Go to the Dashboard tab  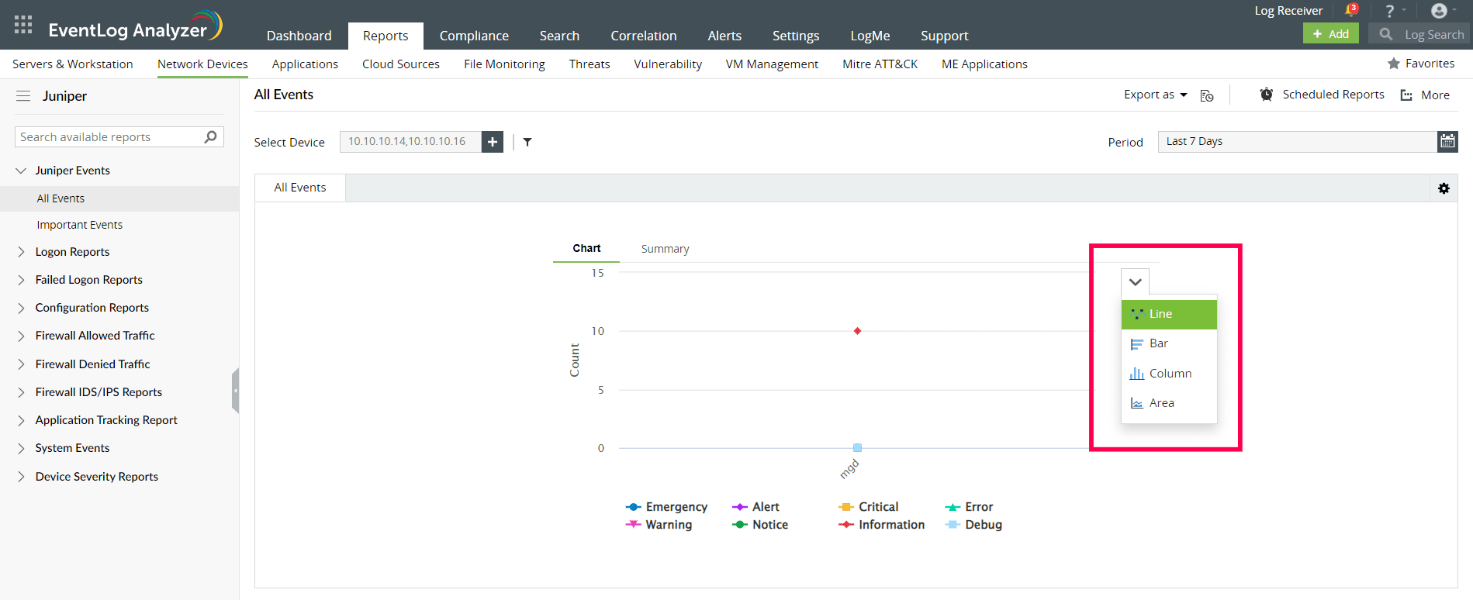click(299, 36)
